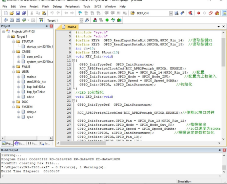Open the Peripherals menu
Image resolution: width=227 pixels, height=184 pixels.
click(72, 7)
